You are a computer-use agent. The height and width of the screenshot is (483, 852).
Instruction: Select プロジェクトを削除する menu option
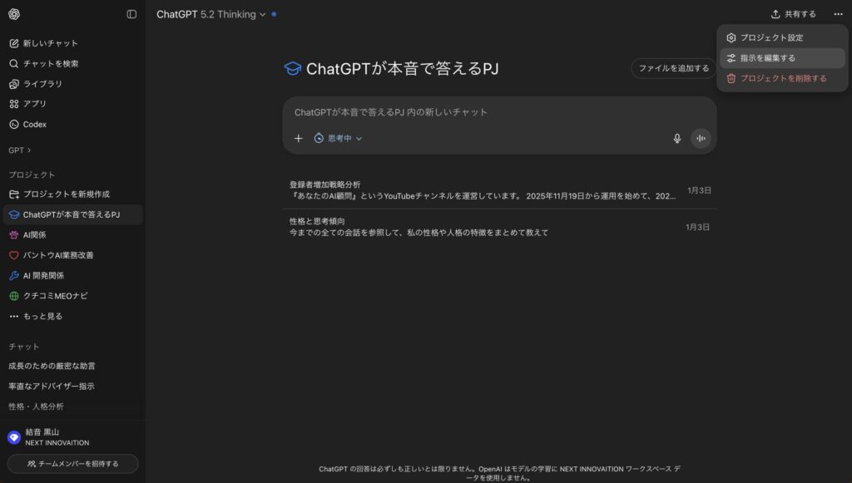click(x=783, y=78)
